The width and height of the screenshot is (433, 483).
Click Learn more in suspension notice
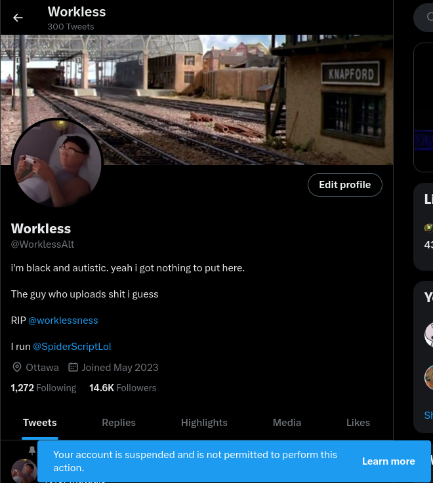[388, 461]
